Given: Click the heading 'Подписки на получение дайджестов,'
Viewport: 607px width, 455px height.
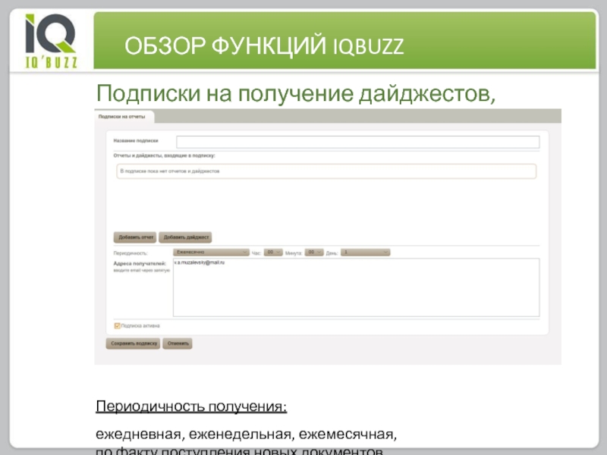Looking at the screenshot, I should pyautogui.click(x=296, y=94).
